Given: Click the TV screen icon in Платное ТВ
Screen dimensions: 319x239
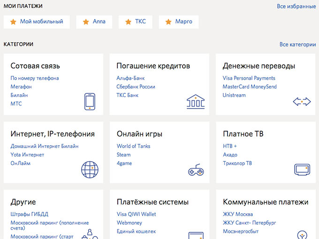Looking at the screenshot, I should tap(302, 170).
